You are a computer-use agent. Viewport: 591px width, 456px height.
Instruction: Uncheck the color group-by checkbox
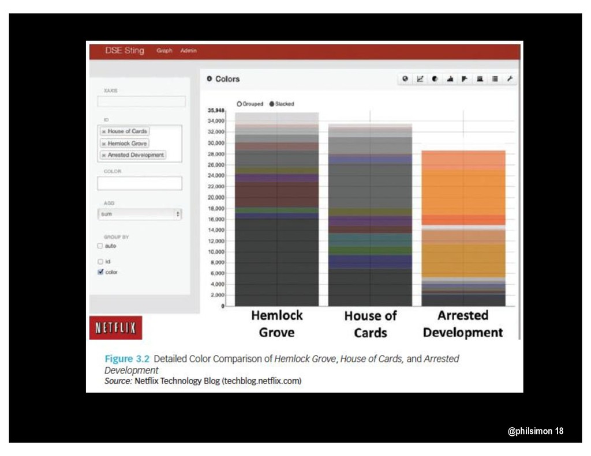100,272
